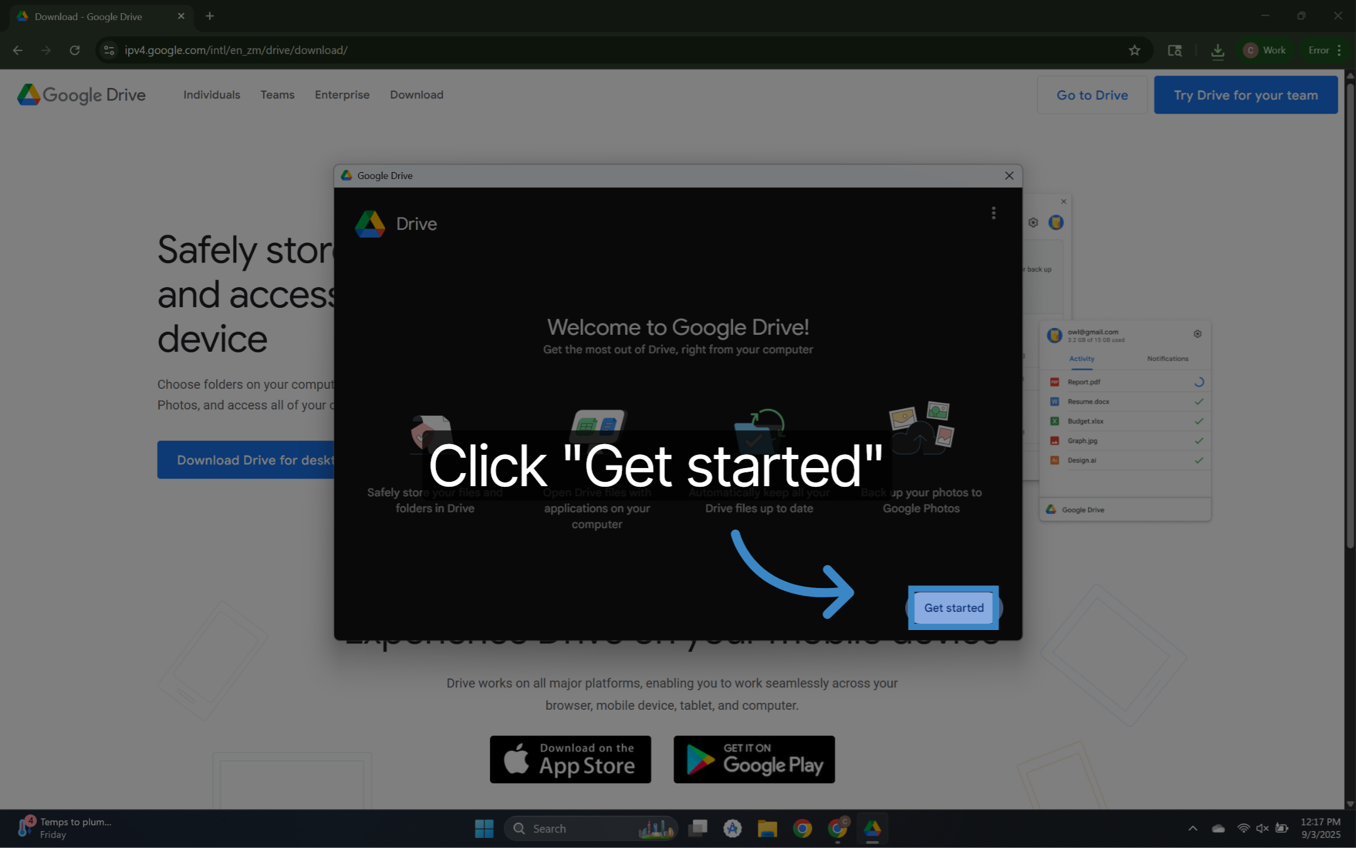Select Notifications tab in illustration
Image resolution: width=1356 pixels, height=848 pixels.
pyautogui.click(x=1168, y=359)
